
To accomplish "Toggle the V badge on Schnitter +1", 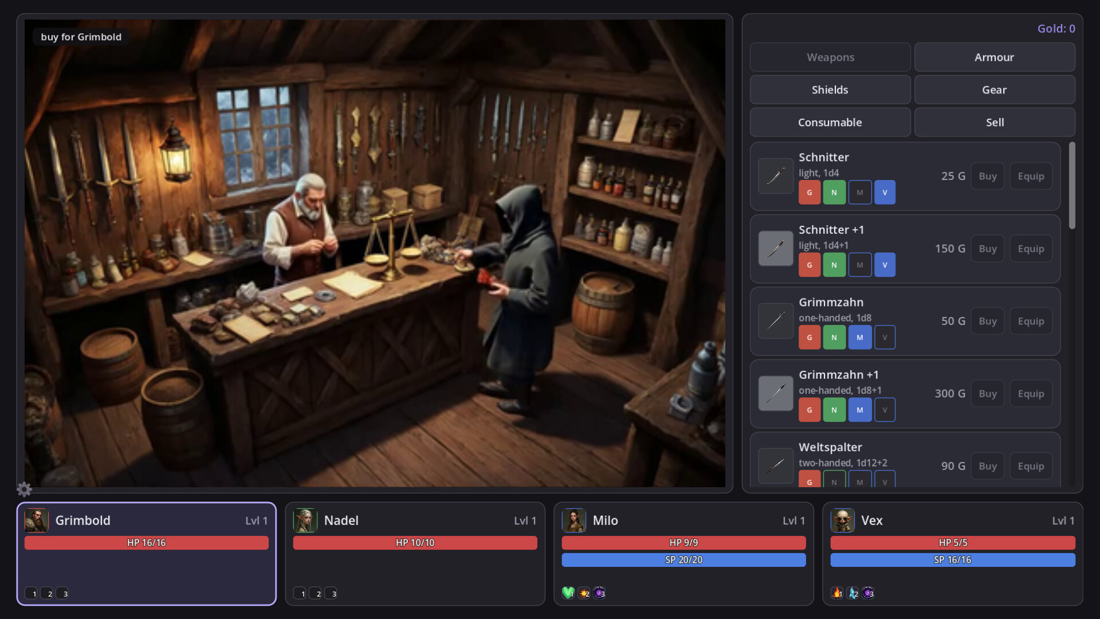I will [885, 265].
